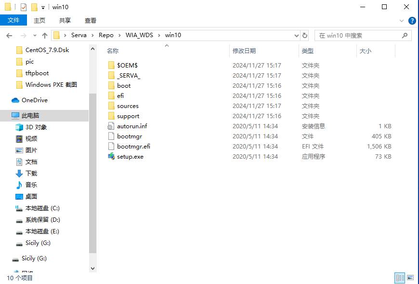Switch to details view layout icon
419x284 pixels.
pyautogui.click(x=400, y=278)
